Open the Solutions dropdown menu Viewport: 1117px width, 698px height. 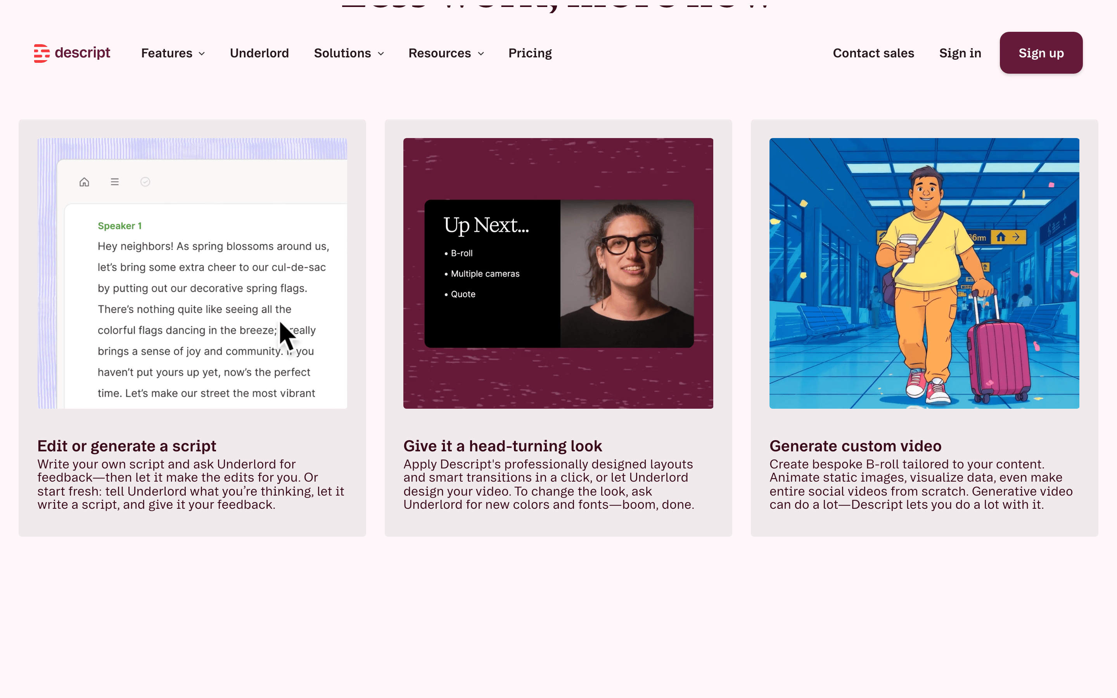click(349, 53)
